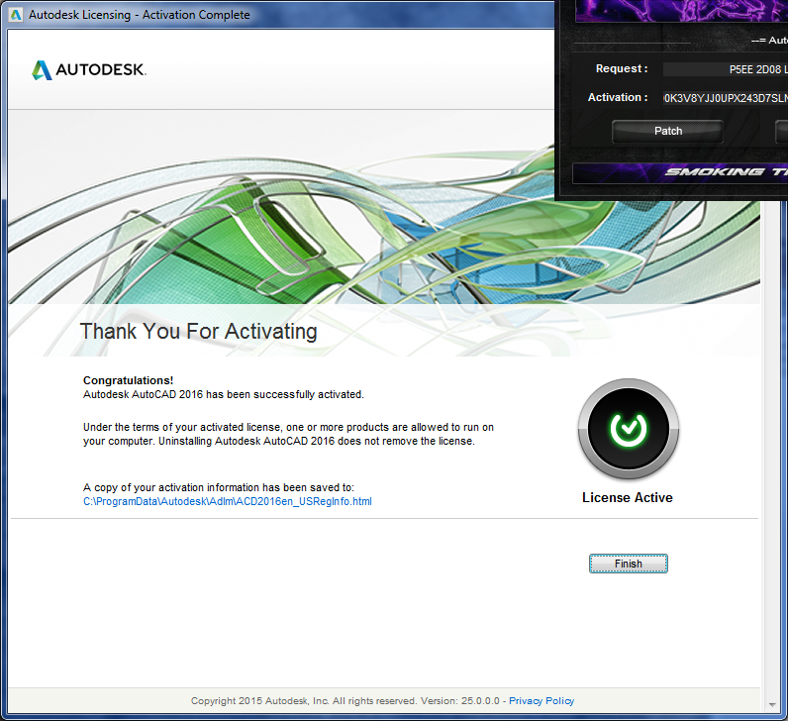Viewport: 788px width, 721px height.
Task: Click the Activation field in keygen window
Action: point(726,98)
